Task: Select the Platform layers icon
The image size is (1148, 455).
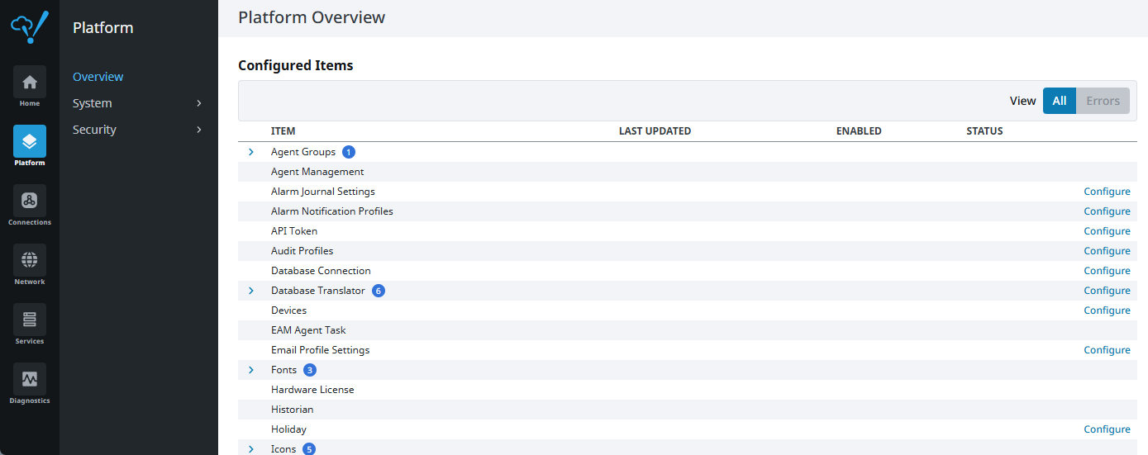Action: (x=30, y=141)
